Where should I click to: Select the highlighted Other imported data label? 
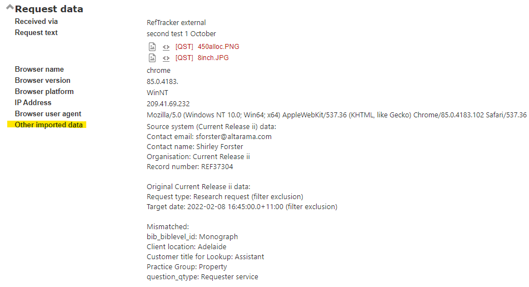48,125
